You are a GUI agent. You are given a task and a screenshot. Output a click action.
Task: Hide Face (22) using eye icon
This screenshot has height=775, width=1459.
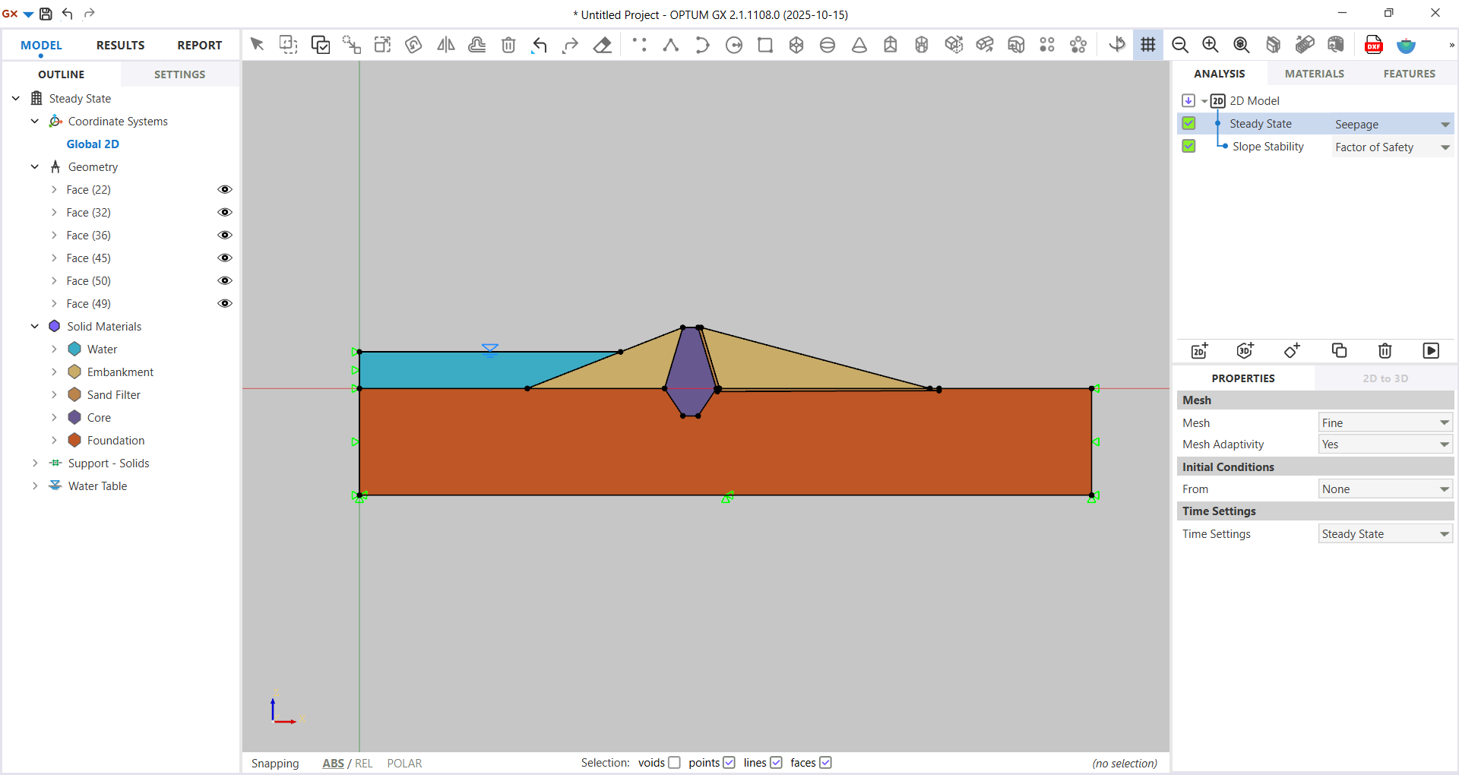[x=225, y=189]
